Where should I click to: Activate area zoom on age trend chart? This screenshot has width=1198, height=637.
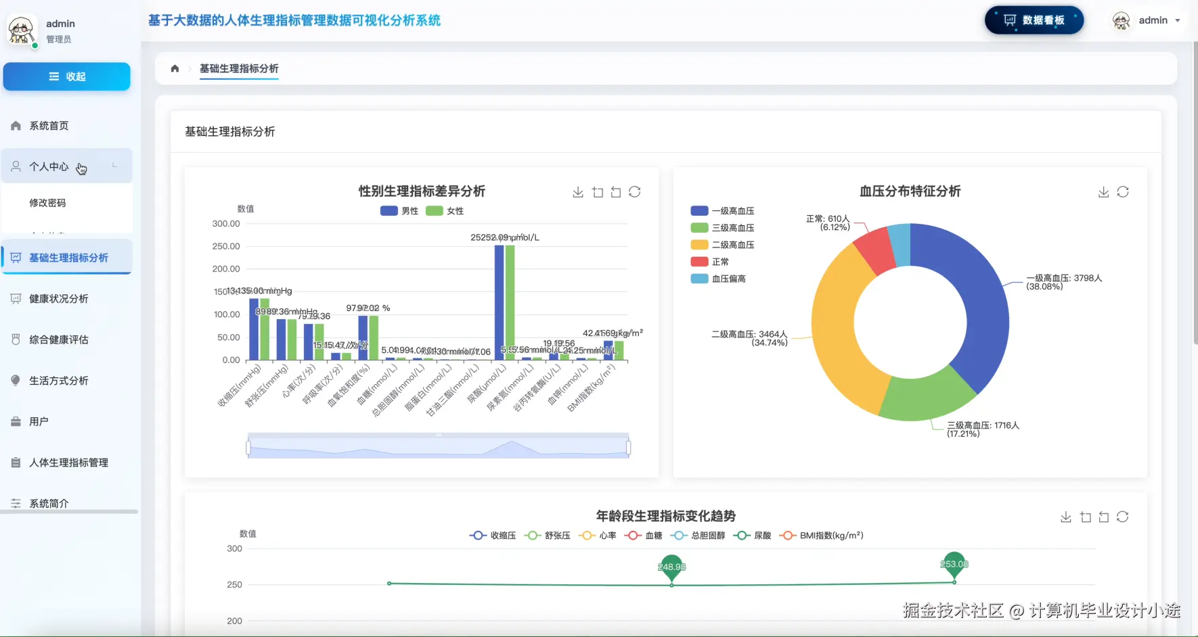tap(1086, 517)
